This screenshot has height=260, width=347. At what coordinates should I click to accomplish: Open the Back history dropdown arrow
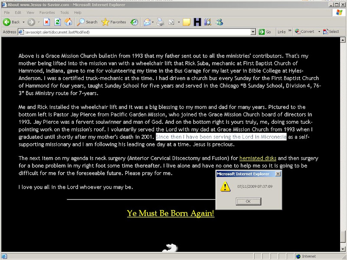point(23,22)
